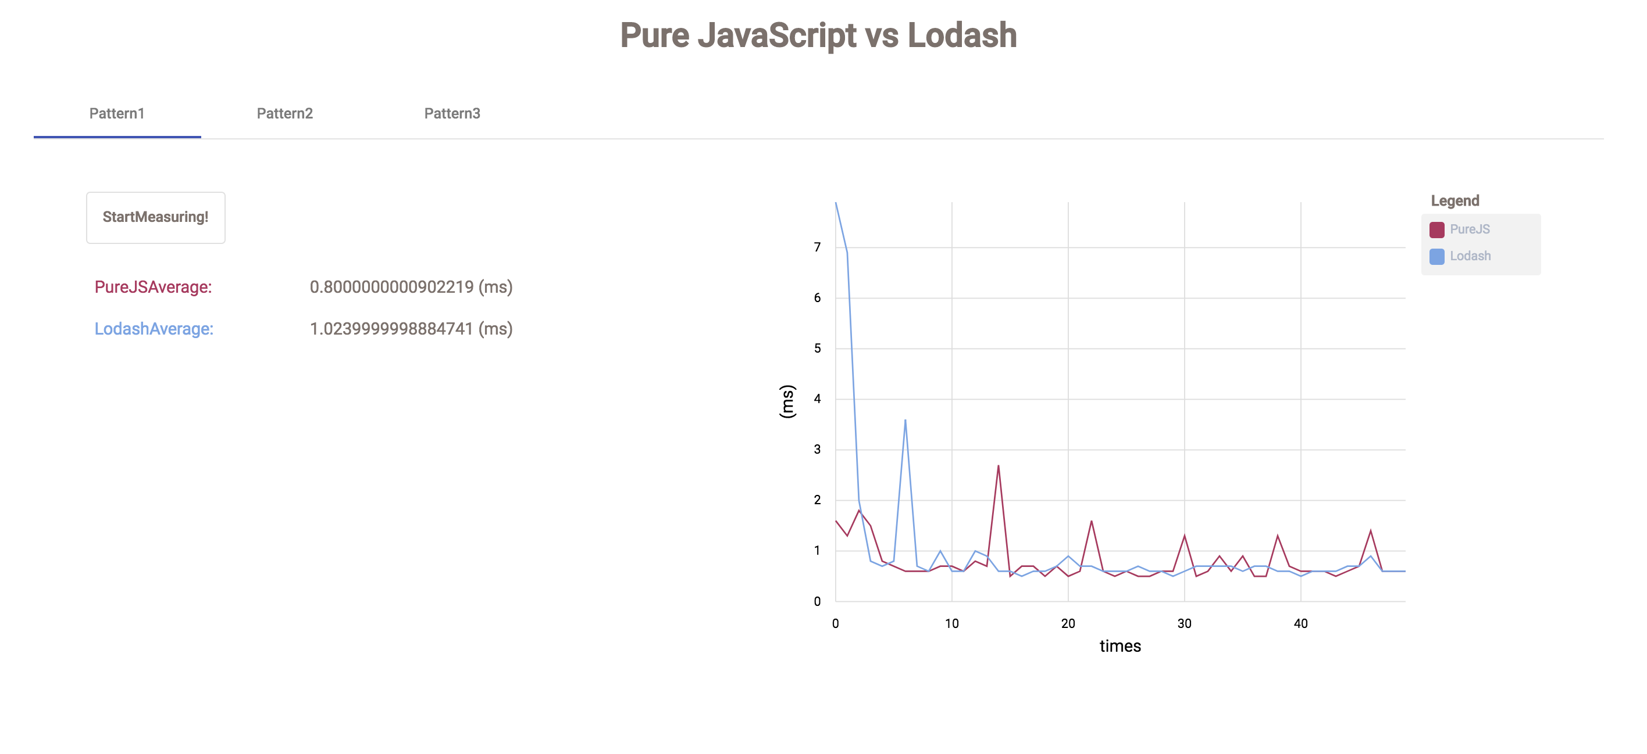Click the Legend heading
Screen dimensions: 1647x754
tap(1455, 200)
